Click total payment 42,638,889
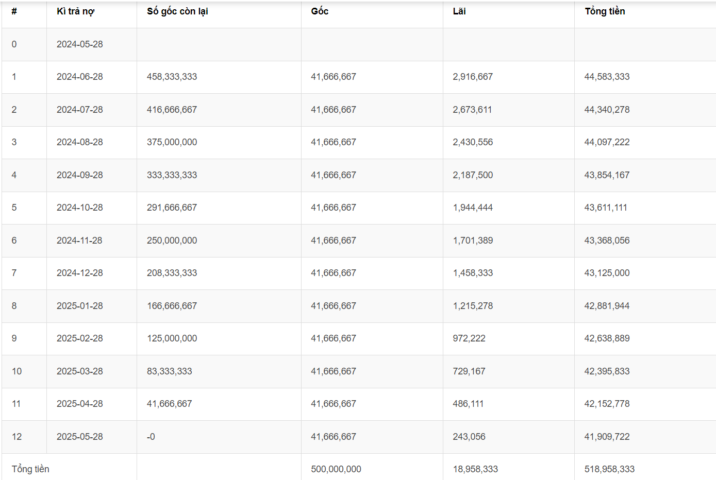716x480 pixels. [x=607, y=338]
